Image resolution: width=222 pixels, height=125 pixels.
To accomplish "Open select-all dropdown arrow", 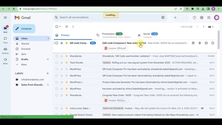I will tap(60, 27).
